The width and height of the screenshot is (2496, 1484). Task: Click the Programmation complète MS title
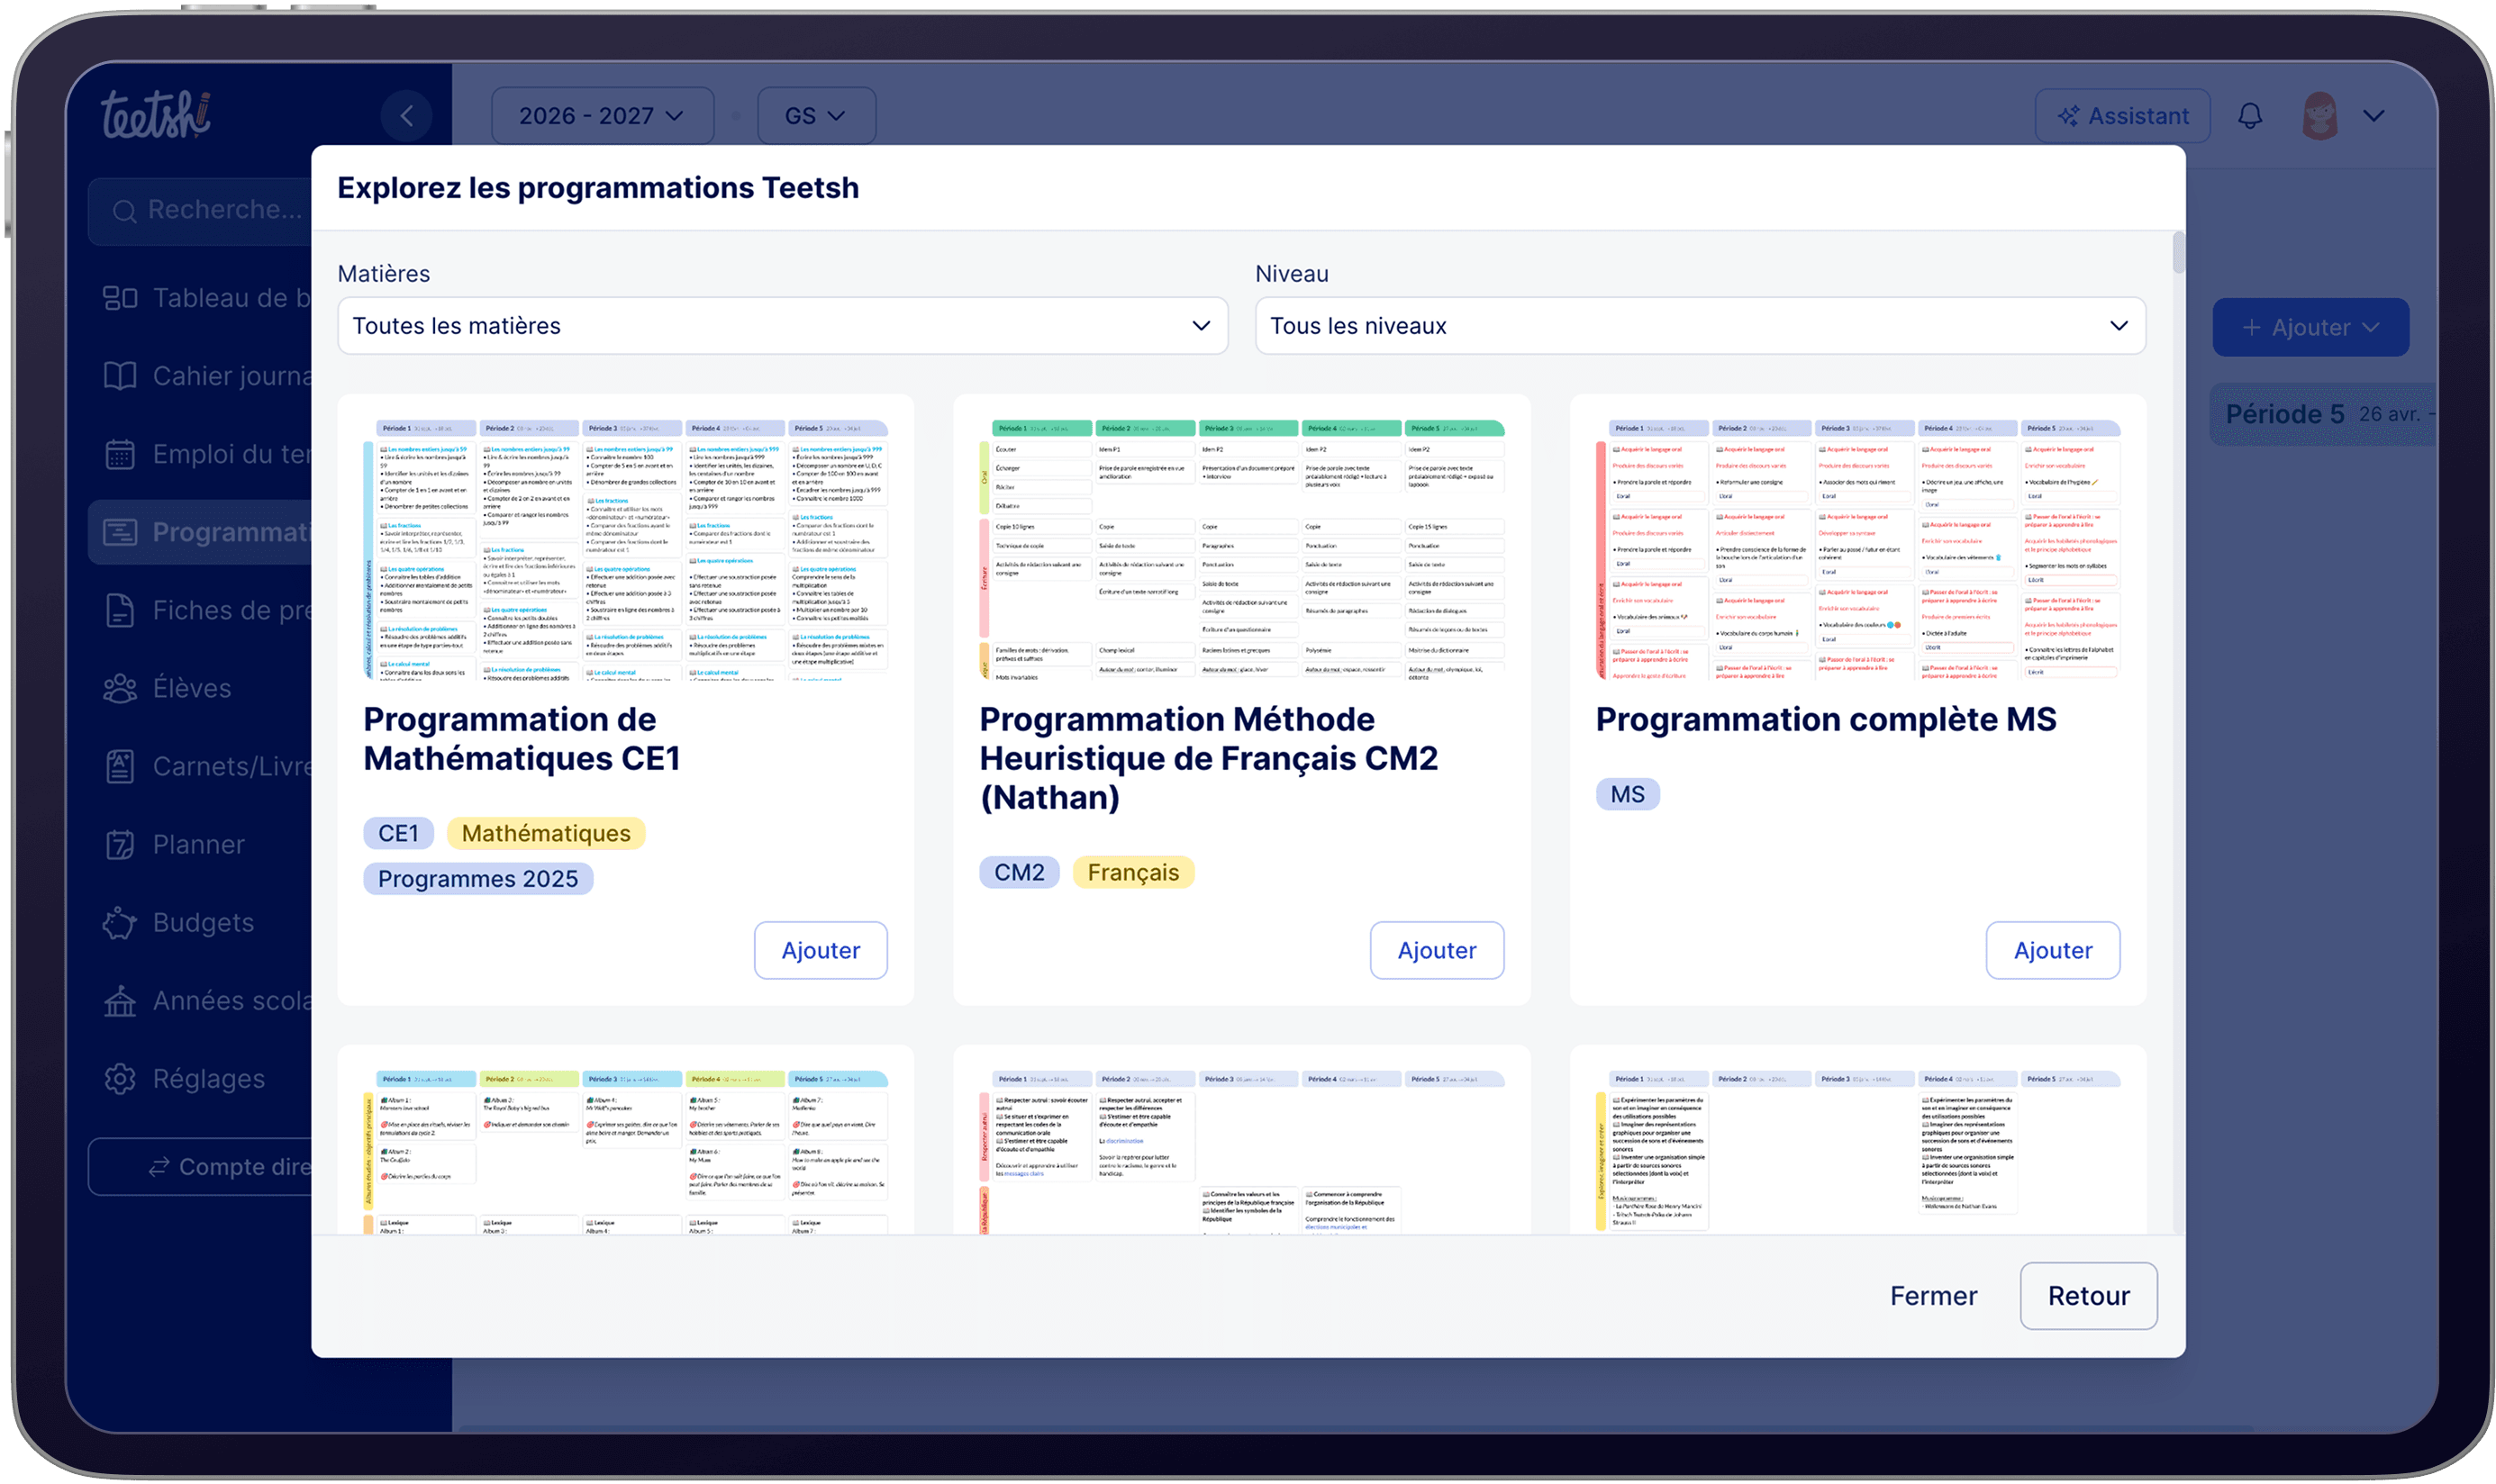(1826, 719)
